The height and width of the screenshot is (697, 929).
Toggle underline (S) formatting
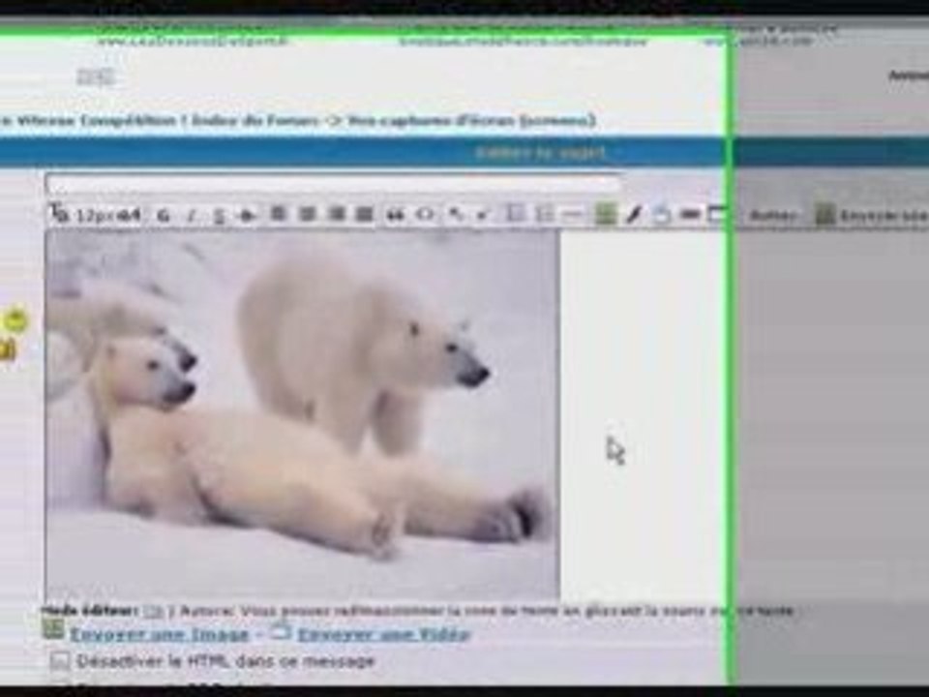(x=220, y=216)
